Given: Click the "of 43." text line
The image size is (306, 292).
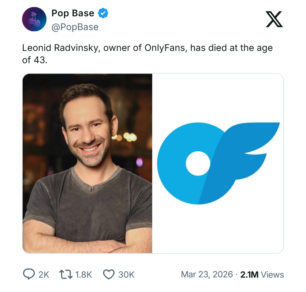Looking at the screenshot, I should [x=35, y=60].
